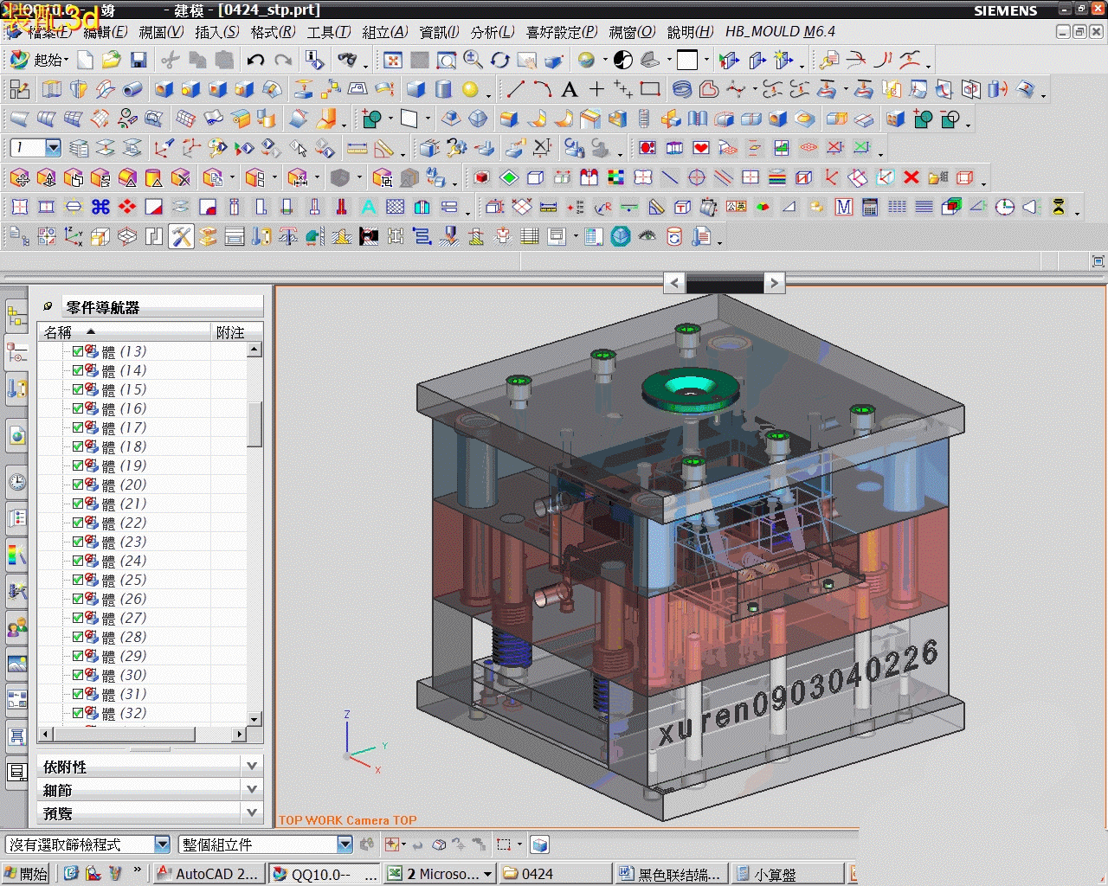Click the Text 'A' tool icon
This screenshot has width=1108, height=886.
pyautogui.click(x=569, y=89)
